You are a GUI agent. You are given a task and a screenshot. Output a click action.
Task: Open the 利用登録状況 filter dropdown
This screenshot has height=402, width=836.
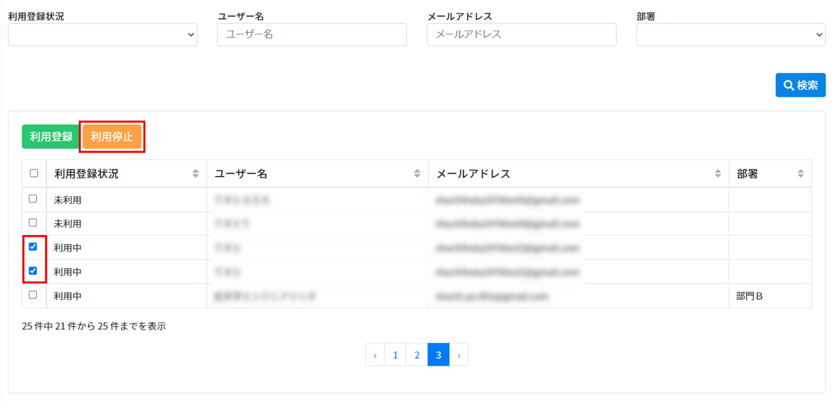(102, 35)
